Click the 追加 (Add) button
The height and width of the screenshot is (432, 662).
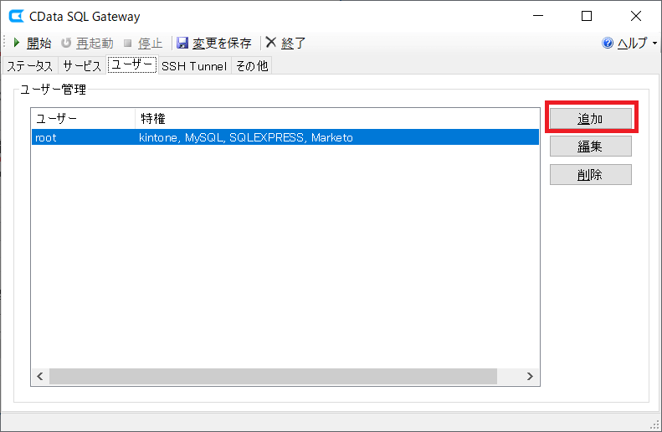[x=591, y=119]
